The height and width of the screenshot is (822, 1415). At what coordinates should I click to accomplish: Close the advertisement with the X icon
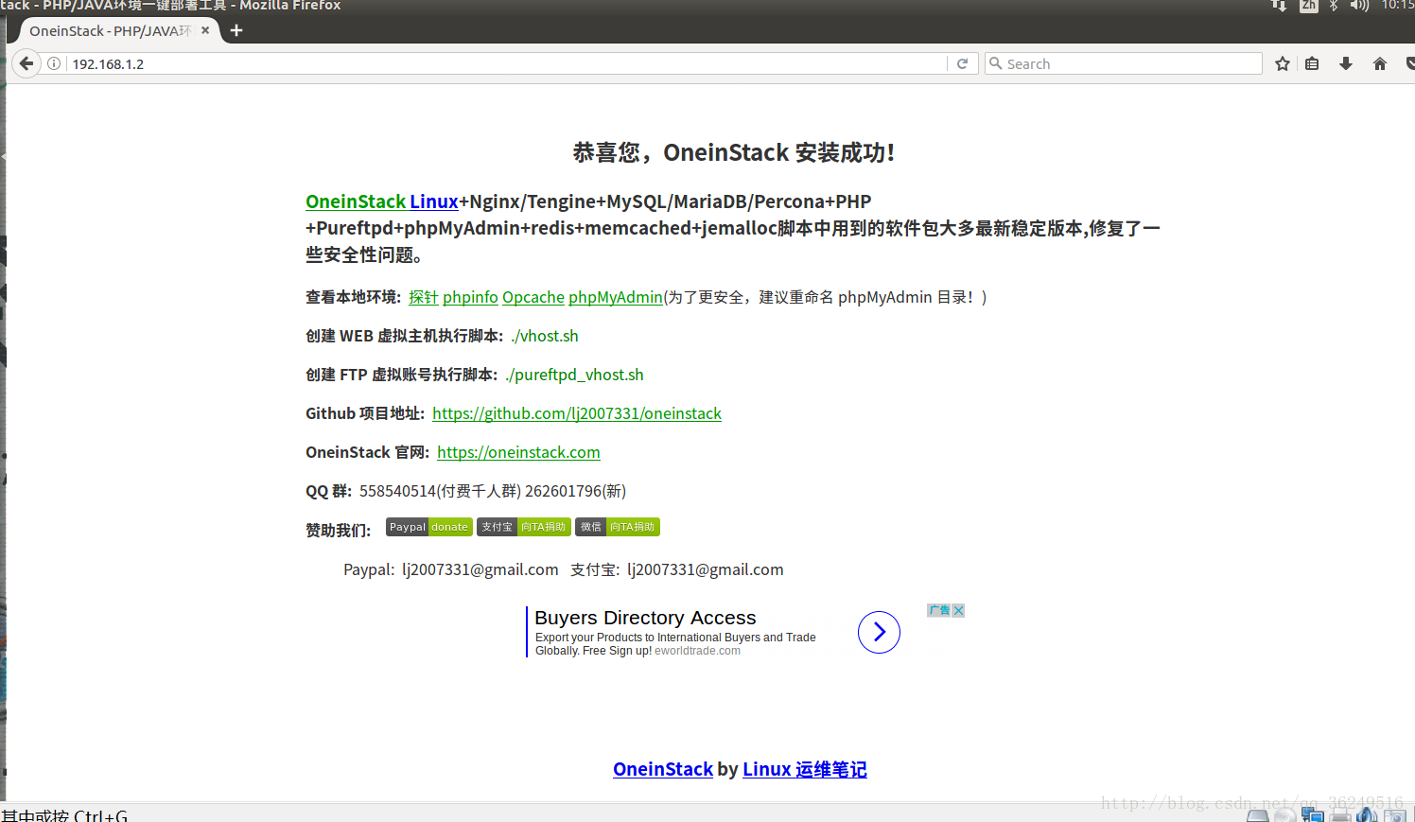coord(958,610)
